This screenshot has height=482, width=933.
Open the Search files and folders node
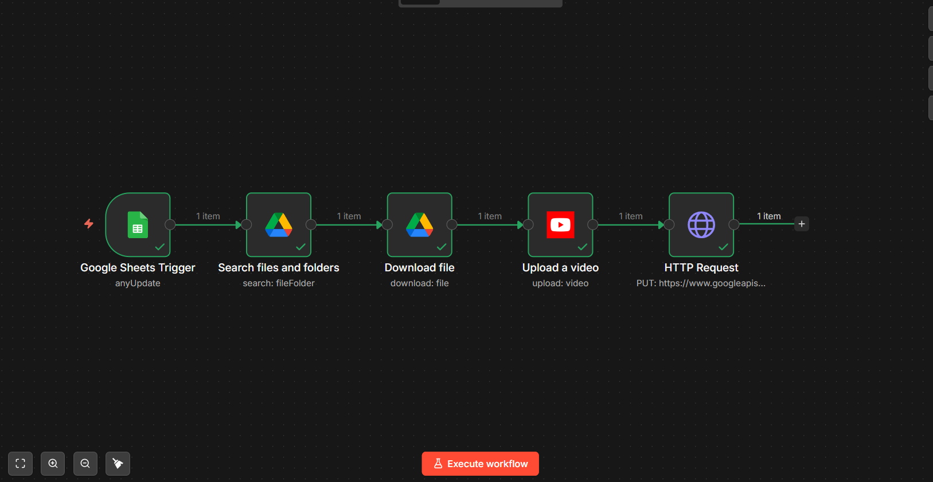click(x=279, y=224)
